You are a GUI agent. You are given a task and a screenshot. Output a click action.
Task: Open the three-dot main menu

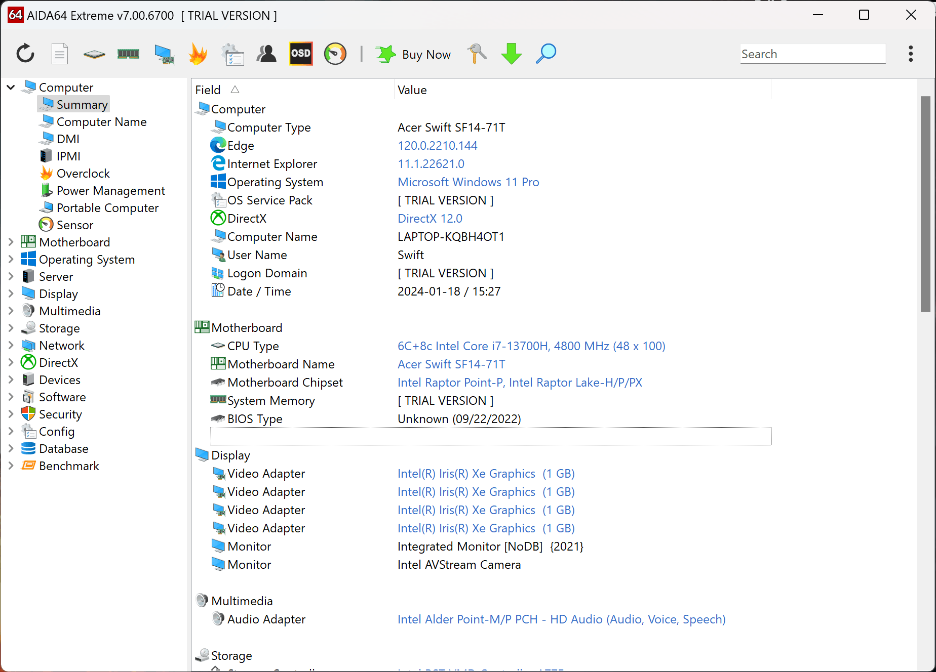point(911,54)
